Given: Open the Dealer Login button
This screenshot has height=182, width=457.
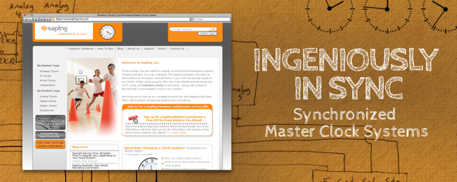Looking at the screenshot, I should (x=207, y=33).
